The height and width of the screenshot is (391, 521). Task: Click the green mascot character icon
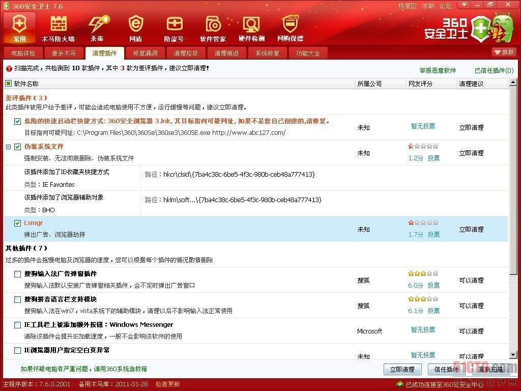point(502,27)
